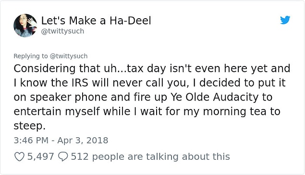Viewport: 305px width, 175px height.
Task: Click the number 512 beside reply bubble
Action: (x=80, y=157)
